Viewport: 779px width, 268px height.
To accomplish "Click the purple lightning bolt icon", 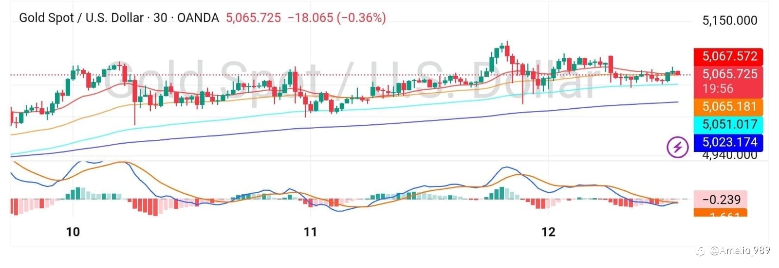I will click(x=677, y=147).
